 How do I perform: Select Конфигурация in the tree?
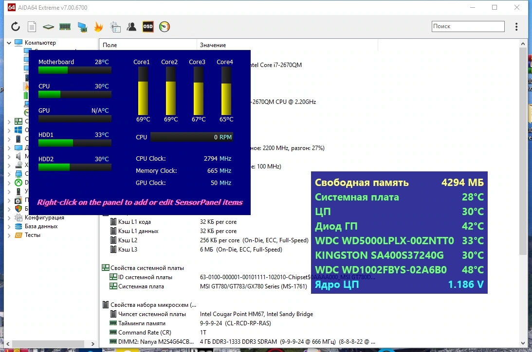(x=44, y=218)
